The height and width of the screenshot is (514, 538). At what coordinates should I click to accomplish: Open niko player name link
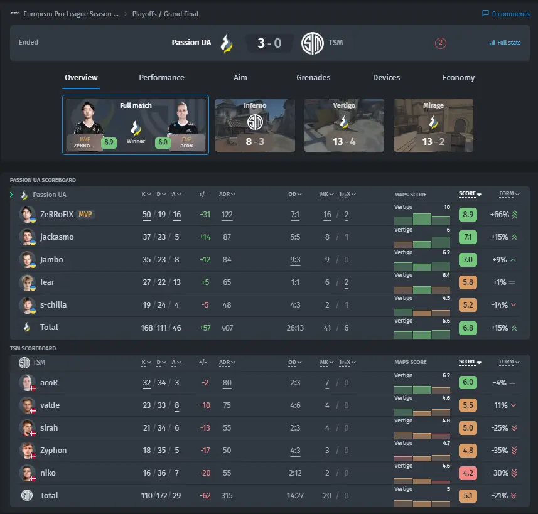pyautogui.click(x=48, y=473)
